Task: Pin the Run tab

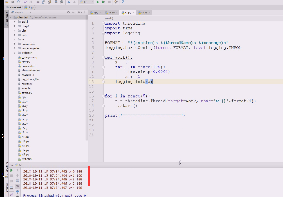Action: (12, 194)
